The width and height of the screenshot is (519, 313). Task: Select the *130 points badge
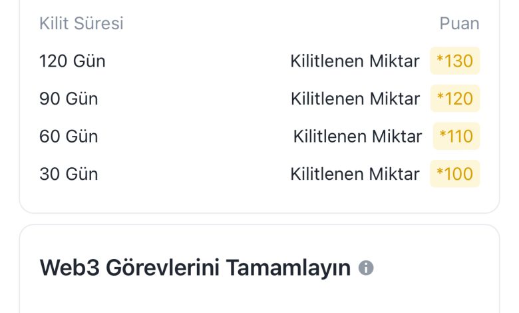pos(454,61)
